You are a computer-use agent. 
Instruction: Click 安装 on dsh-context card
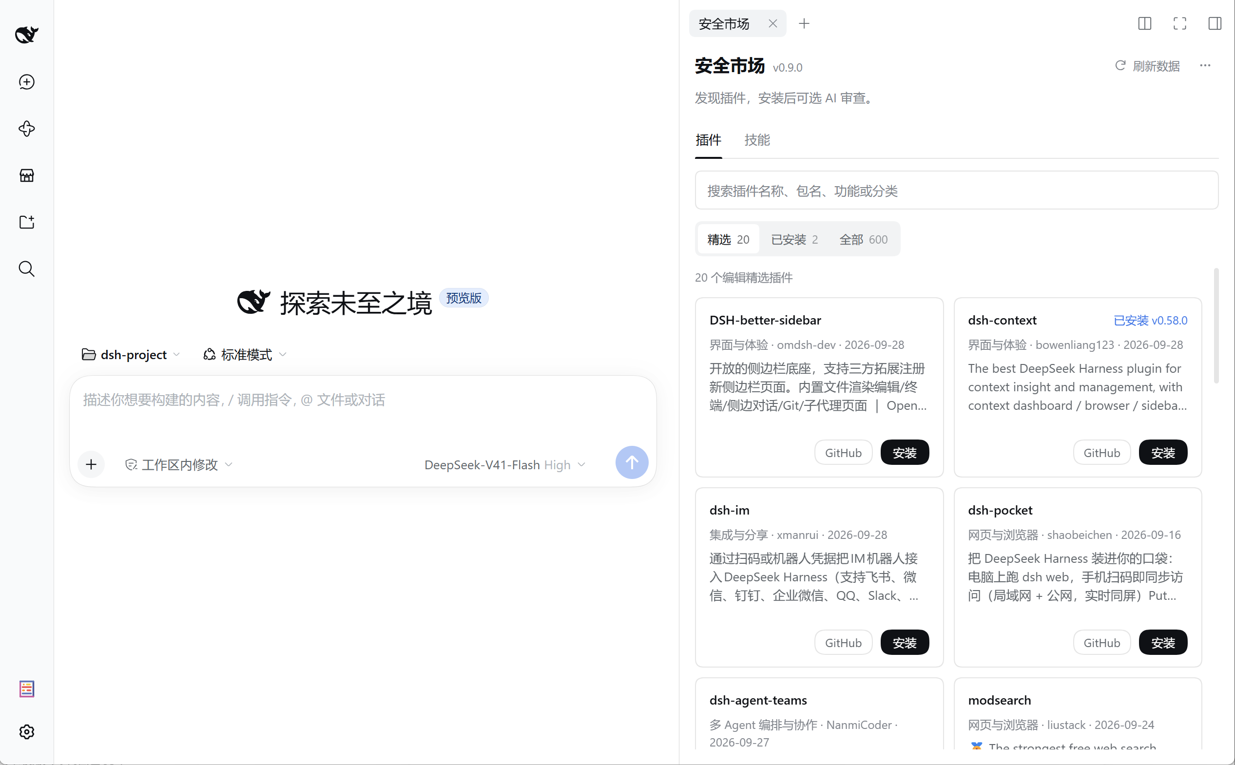click(1163, 452)
